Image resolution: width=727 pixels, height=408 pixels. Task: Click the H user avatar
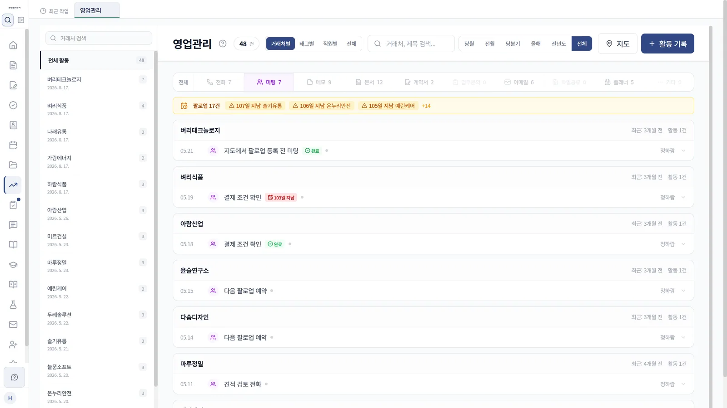10,398
